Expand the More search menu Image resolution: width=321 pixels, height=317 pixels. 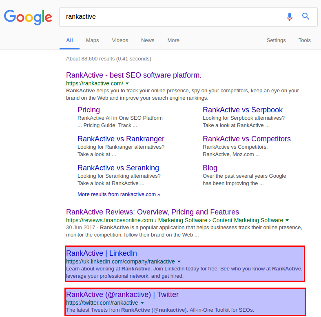pos(173,40)
